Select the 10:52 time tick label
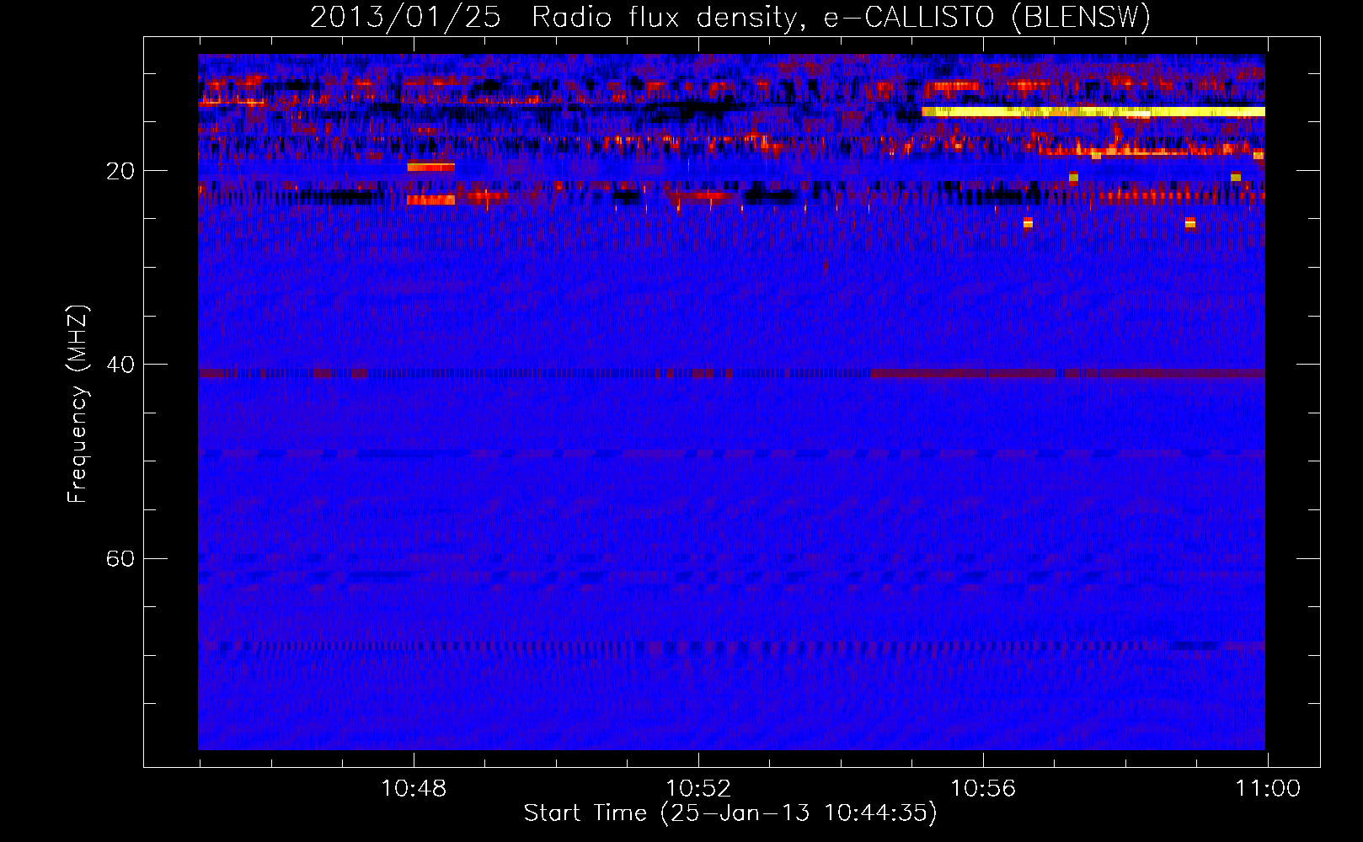Screen dimensions: 1363x842 click(x=698, y=789)
